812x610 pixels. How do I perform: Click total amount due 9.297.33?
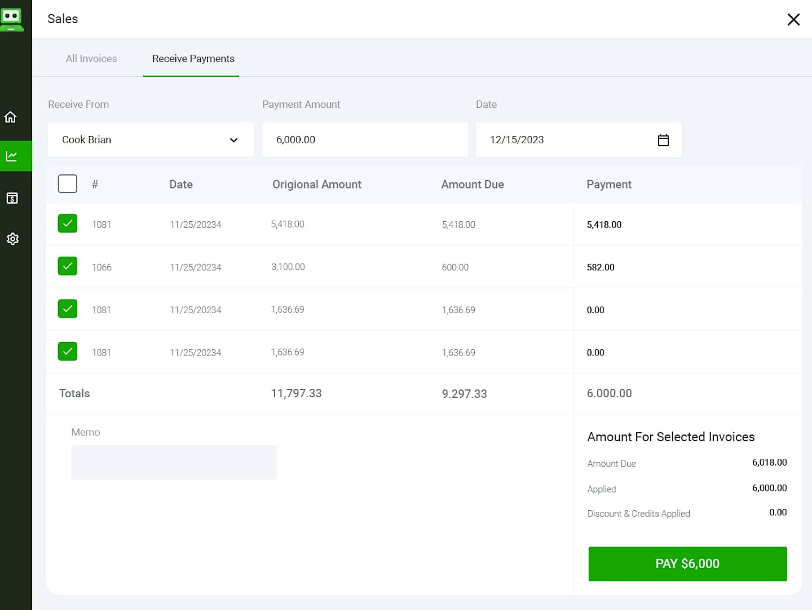pos(464,394)
